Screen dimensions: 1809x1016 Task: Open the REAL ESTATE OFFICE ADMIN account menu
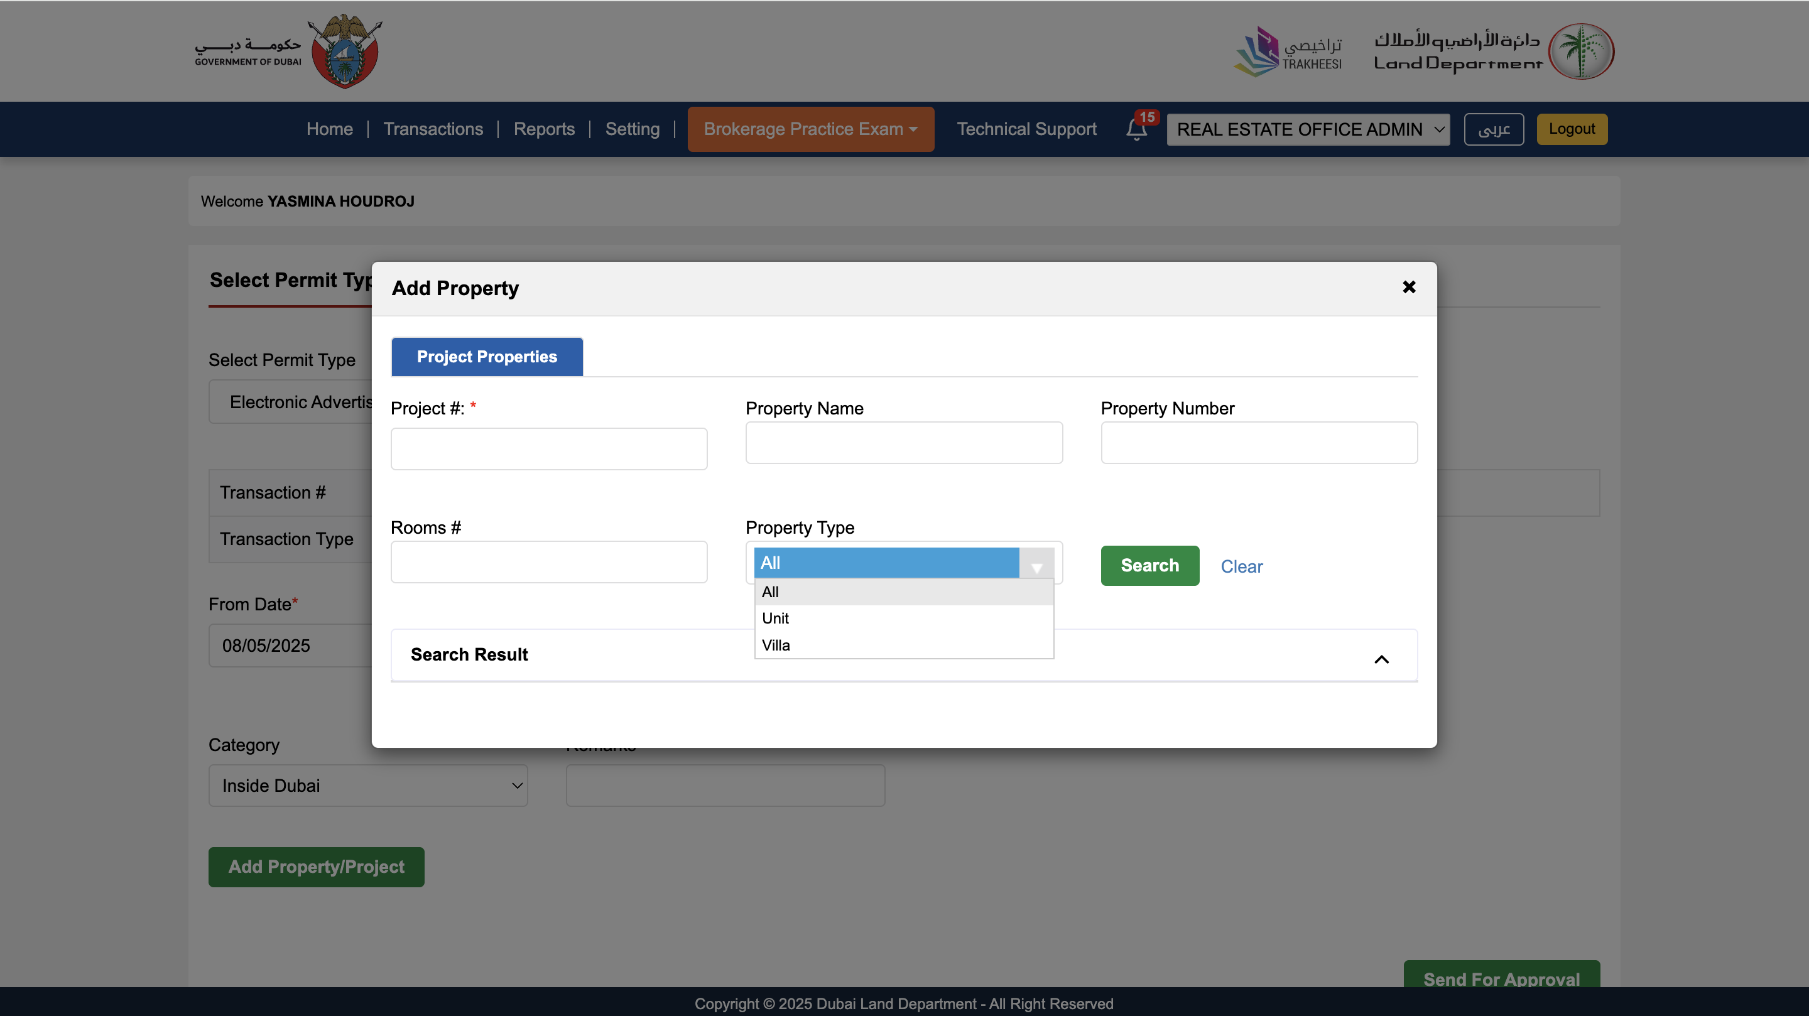(x=1308, y=129)
